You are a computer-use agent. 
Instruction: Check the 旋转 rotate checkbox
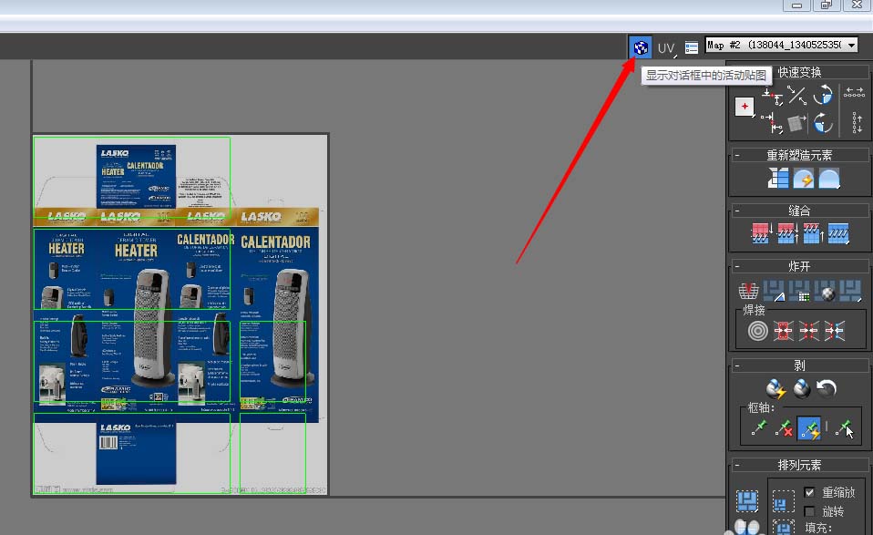(810, 511)
